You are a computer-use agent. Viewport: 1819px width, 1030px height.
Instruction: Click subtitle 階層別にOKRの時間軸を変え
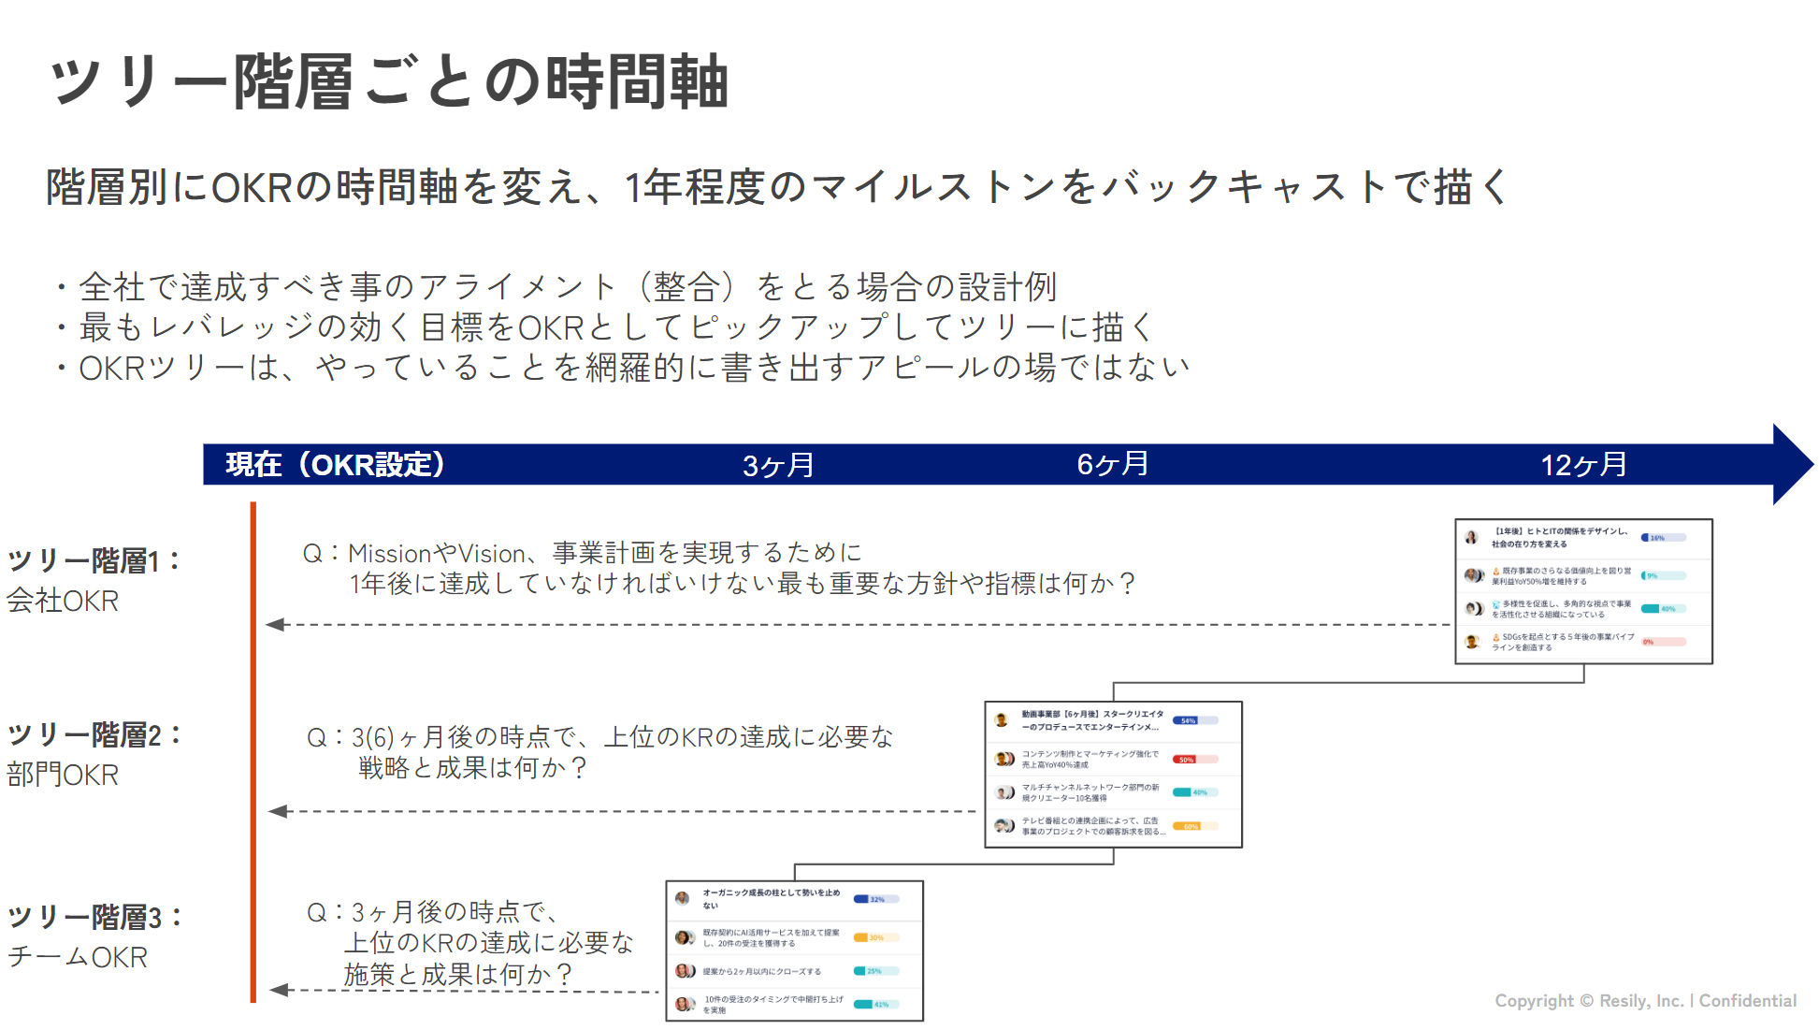776,186
